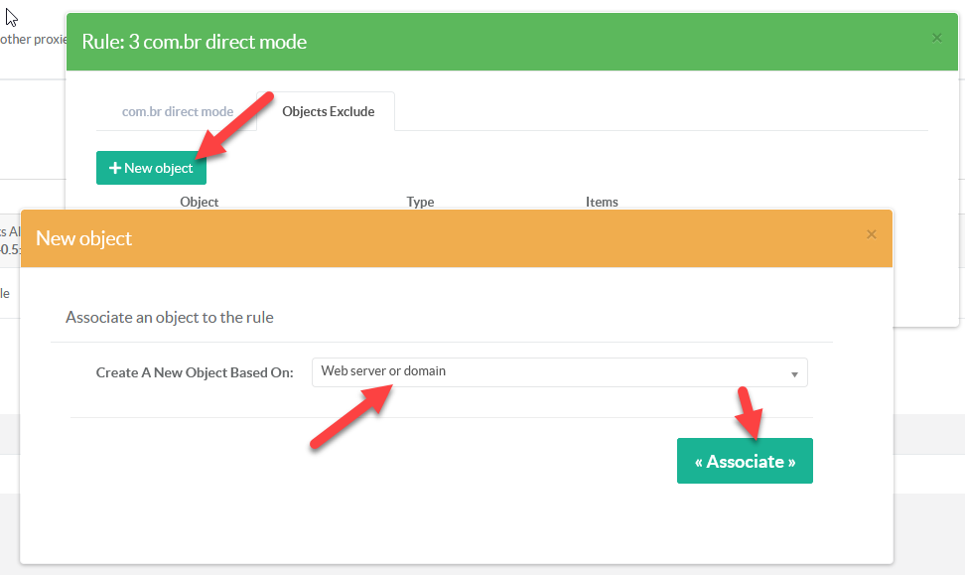Click the Rule: 3 com.br direct mode title
This screenshot has width=965, height=575.
[194, 42]
